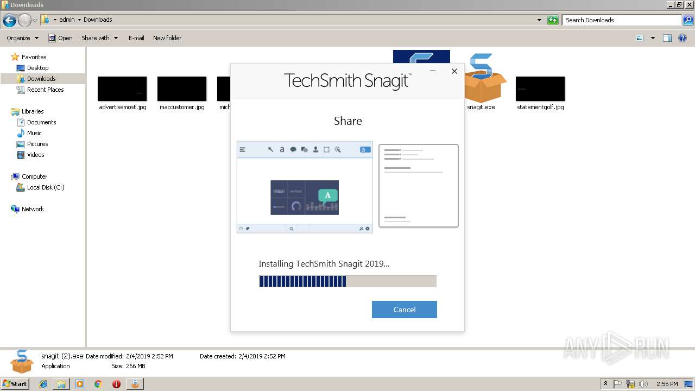The height and width of the screenshot is (391, 695).
Task: Click the E-mail toolbar button
Action: pyautogui.click(x=136, y=38)
